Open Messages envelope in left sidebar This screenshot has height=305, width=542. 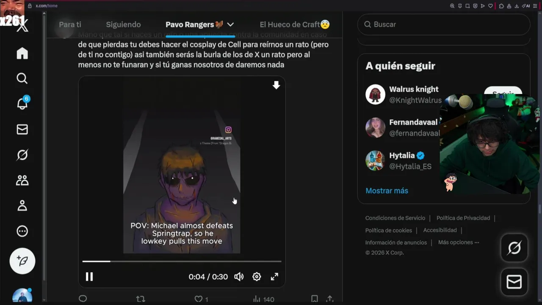tap(22, 130)
